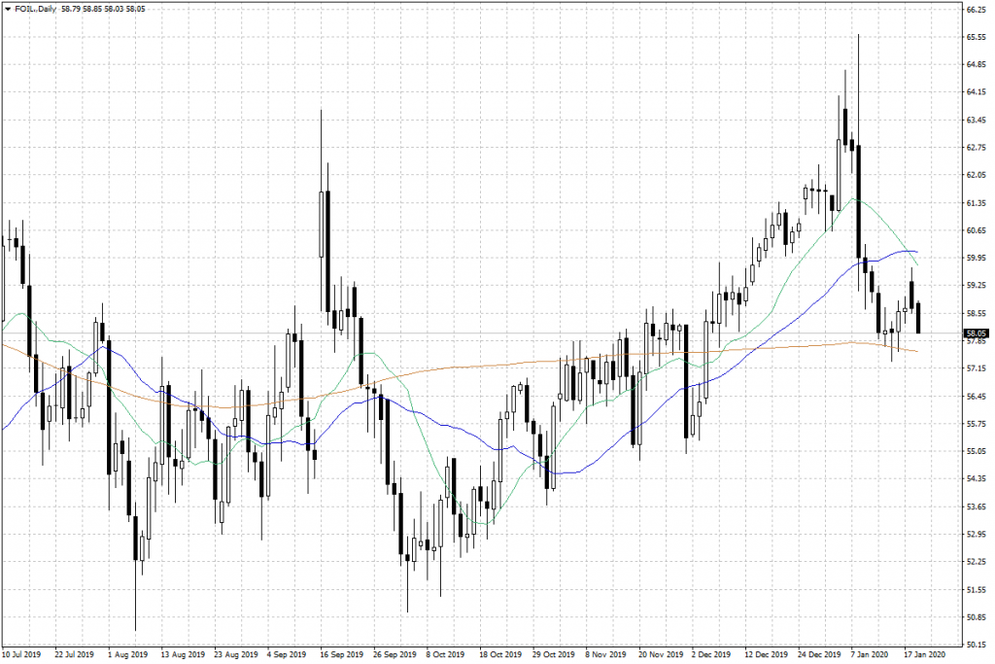Click the OHLC values 58.79 58.85 58.03 58.05

coord(103,10)
